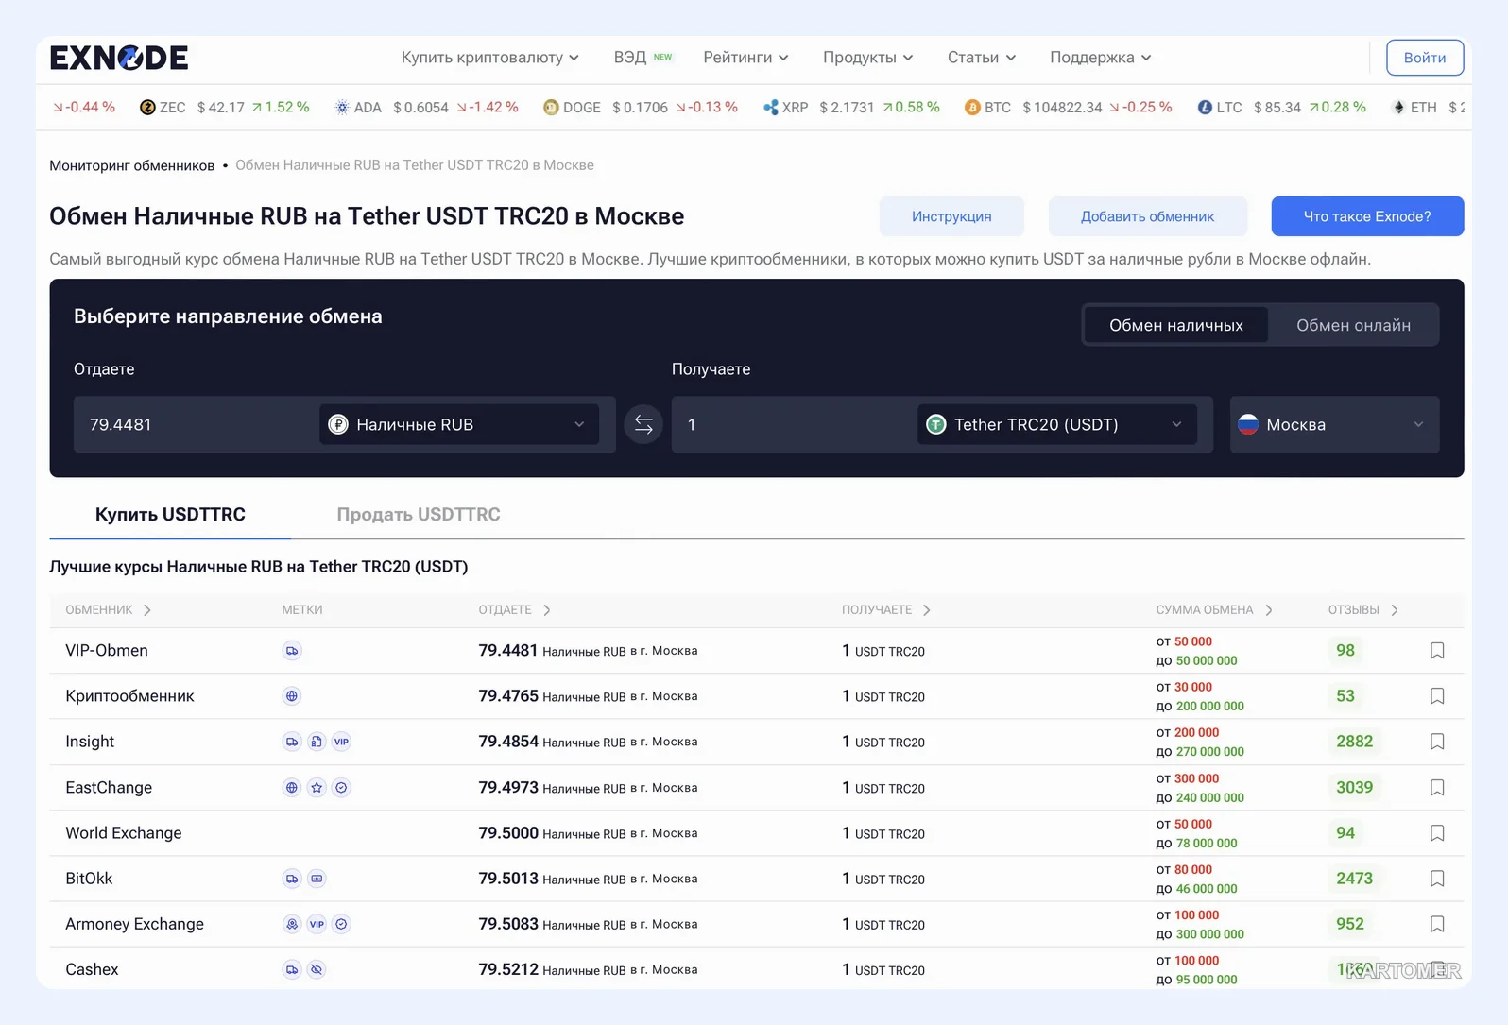Click the EXNODE logo
Viewport: 1508px width, 1025px height.
(119, 58)
